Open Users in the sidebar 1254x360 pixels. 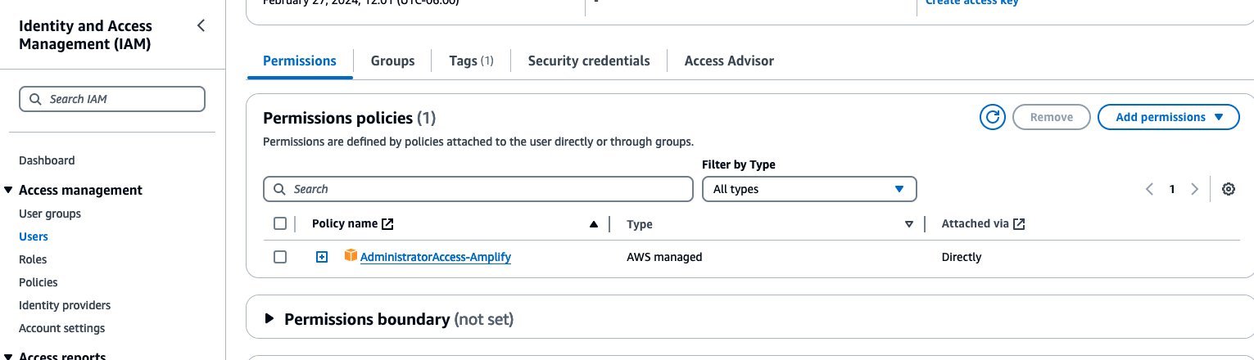tap(34, 236)
